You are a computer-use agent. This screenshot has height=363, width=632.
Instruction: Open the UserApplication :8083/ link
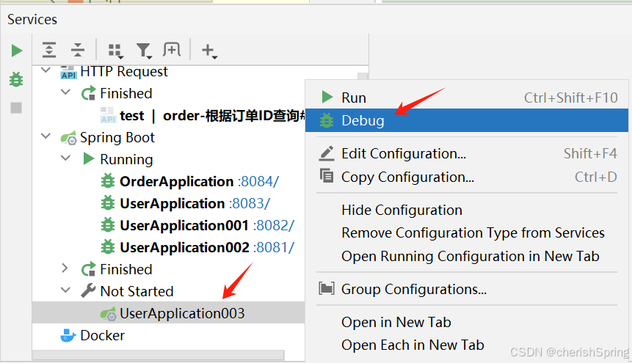coord(250,203)
